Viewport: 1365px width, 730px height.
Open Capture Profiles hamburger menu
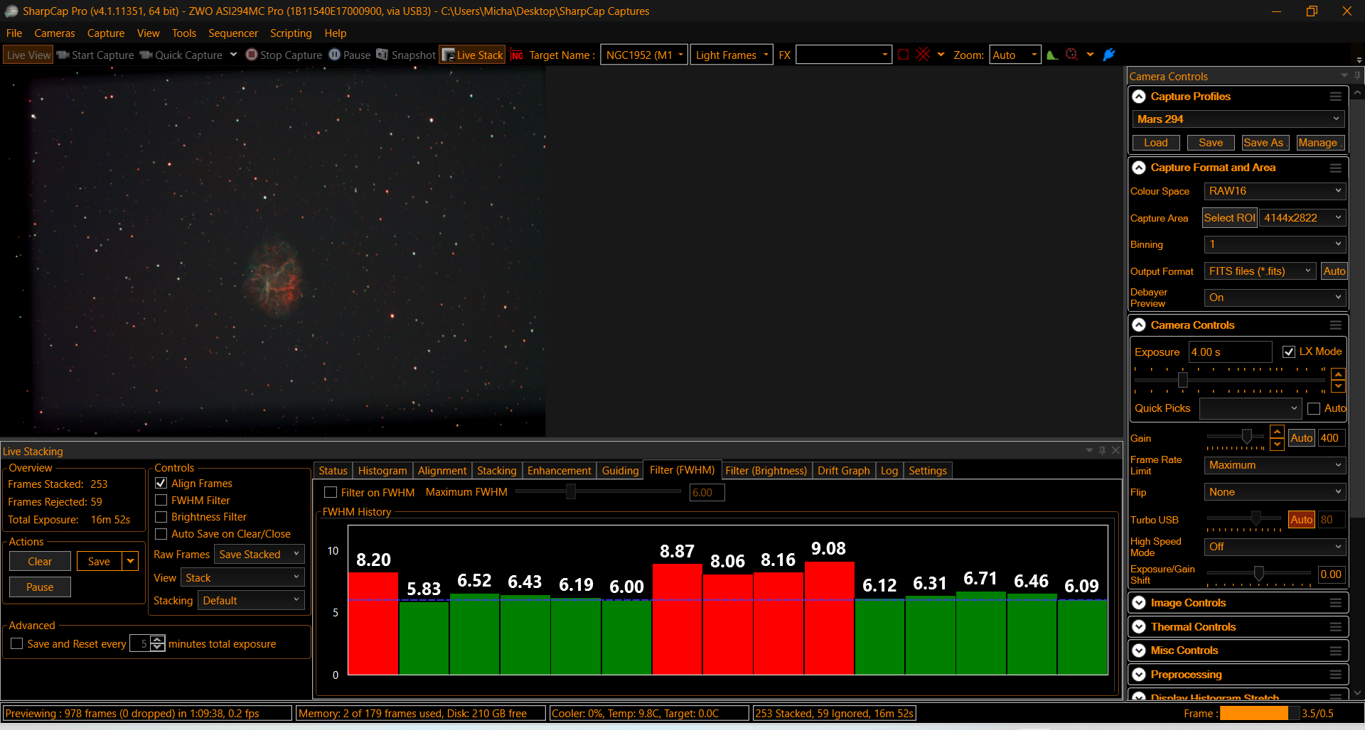point(1335,97)
